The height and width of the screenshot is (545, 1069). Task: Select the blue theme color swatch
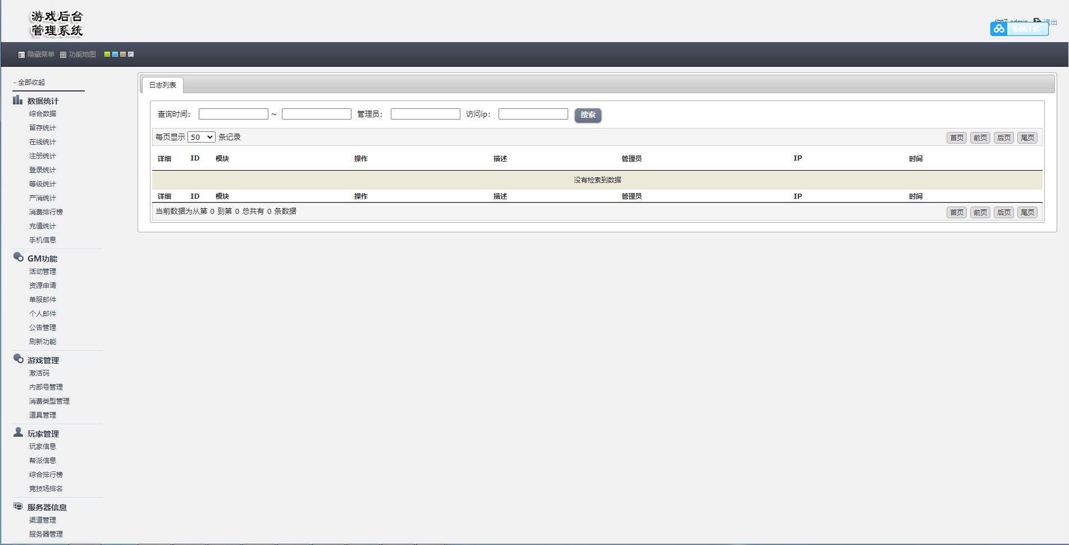[115, 54]
